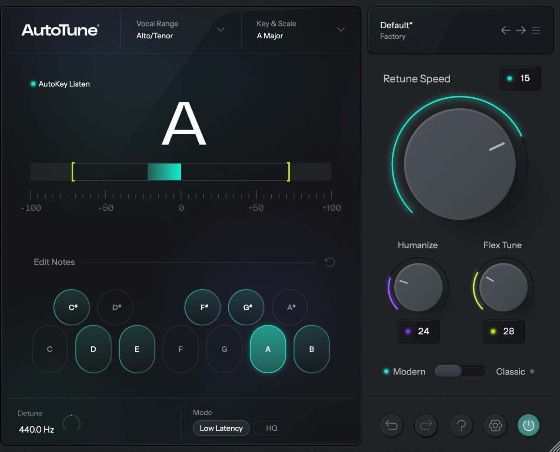Enable the F note in Edit Notes
The height and width of the screenshot is (452, 560).
[180, 349]
